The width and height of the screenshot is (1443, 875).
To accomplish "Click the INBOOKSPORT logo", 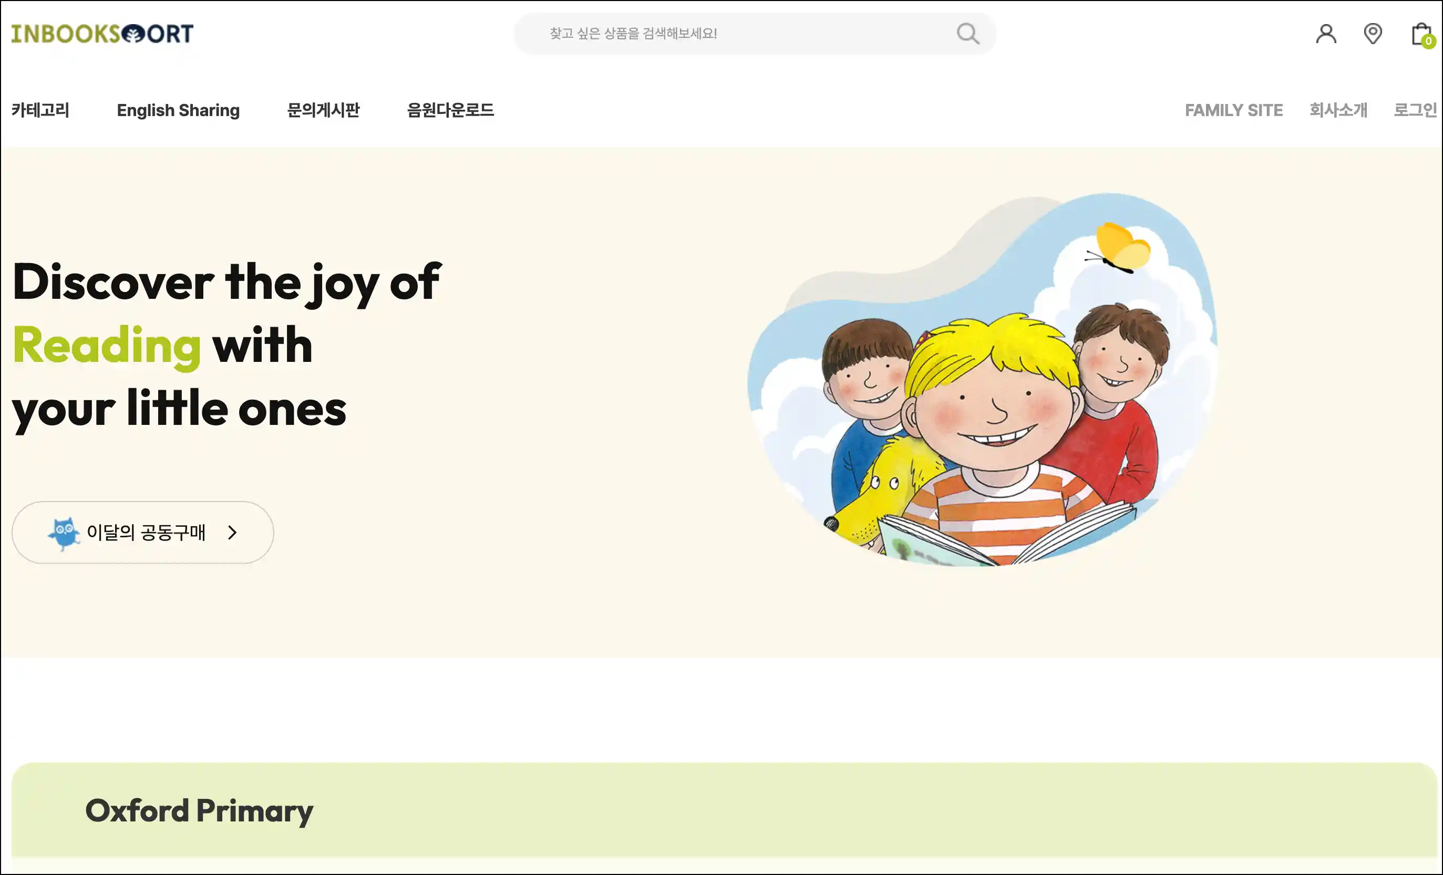I will point(102,34).
